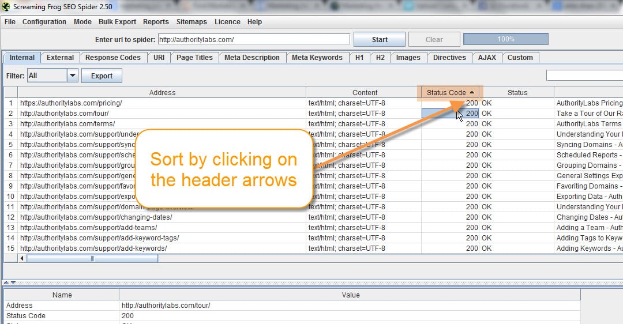Image resolution: width=623 pixels, height=324 pixels.
Task: Select the support/add-teams/ address cell
Action: tap(162, 228)
